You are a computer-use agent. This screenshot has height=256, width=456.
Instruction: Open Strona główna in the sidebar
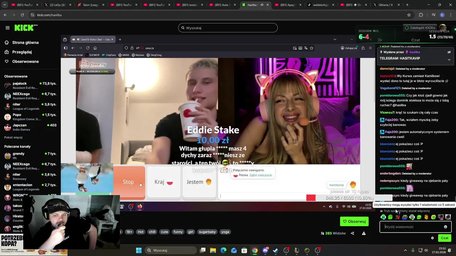[25, 43]
